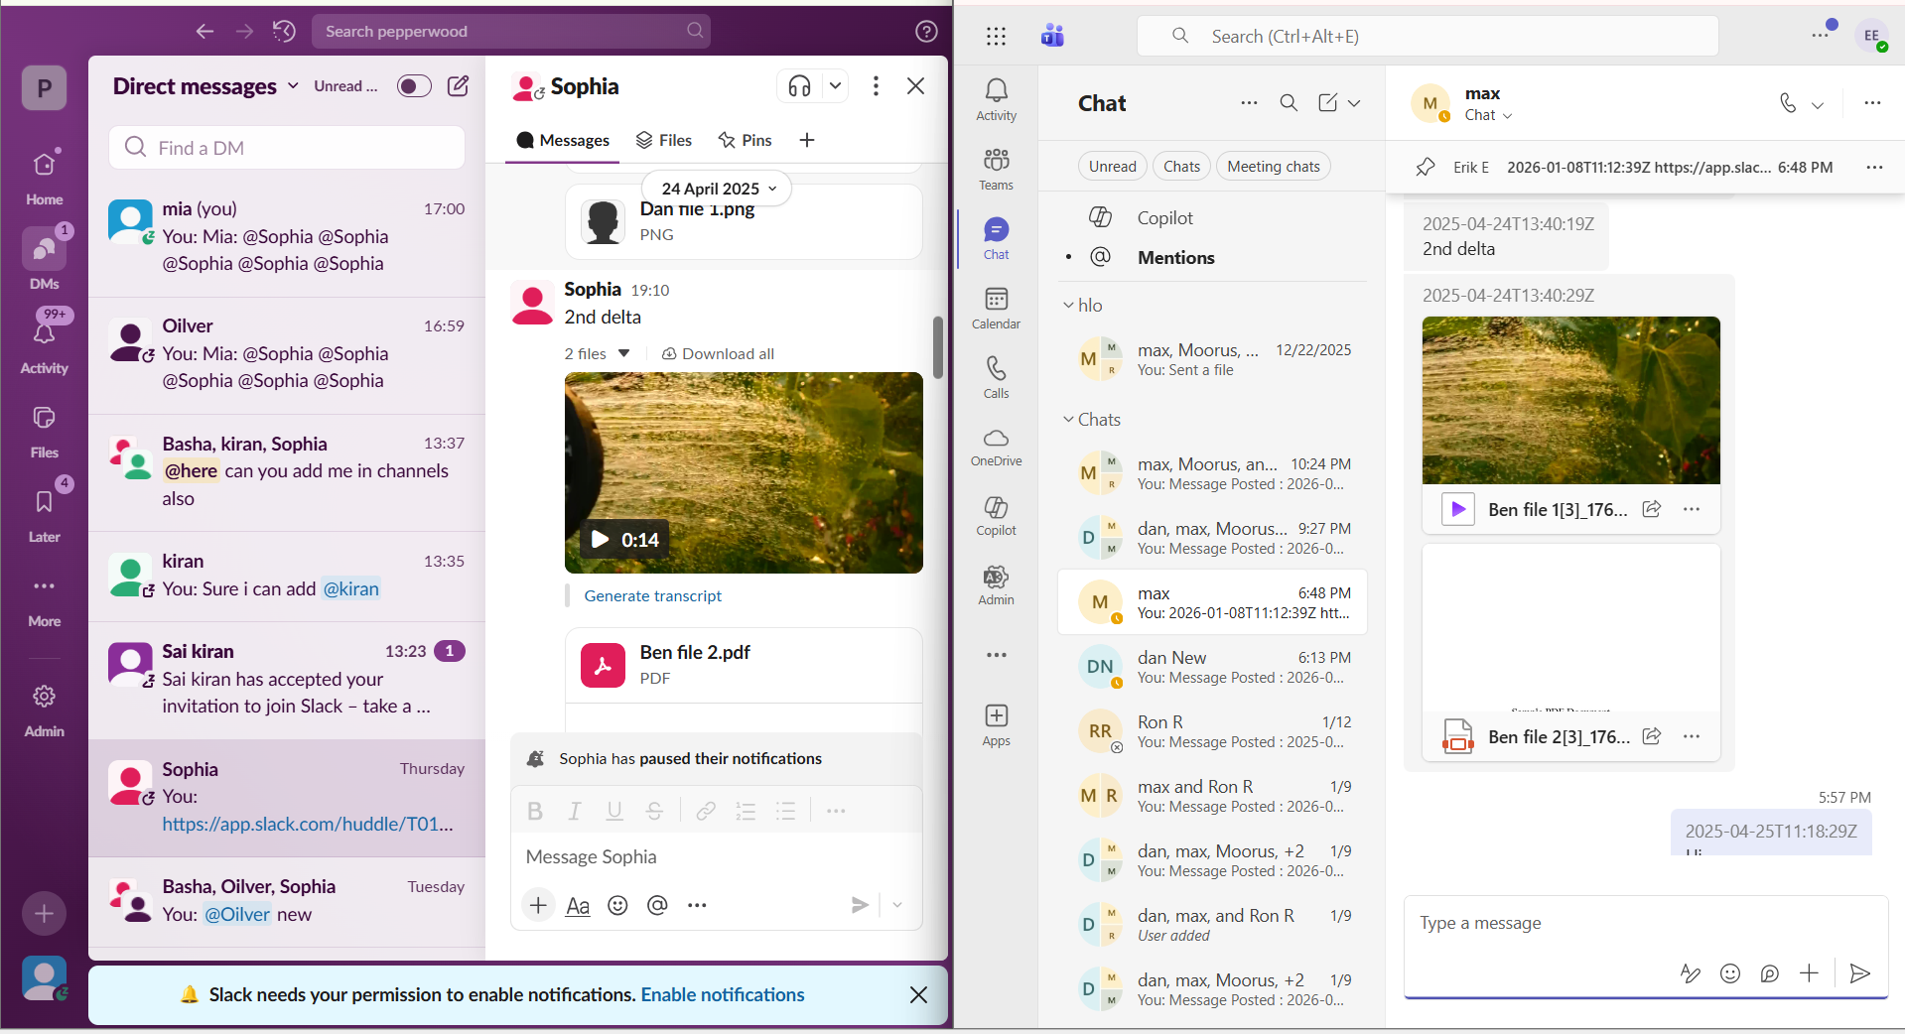Start audio call with max in Teams
Image resolution: width=1905 pixels, height=1034 pixels.
(1788, 103)
